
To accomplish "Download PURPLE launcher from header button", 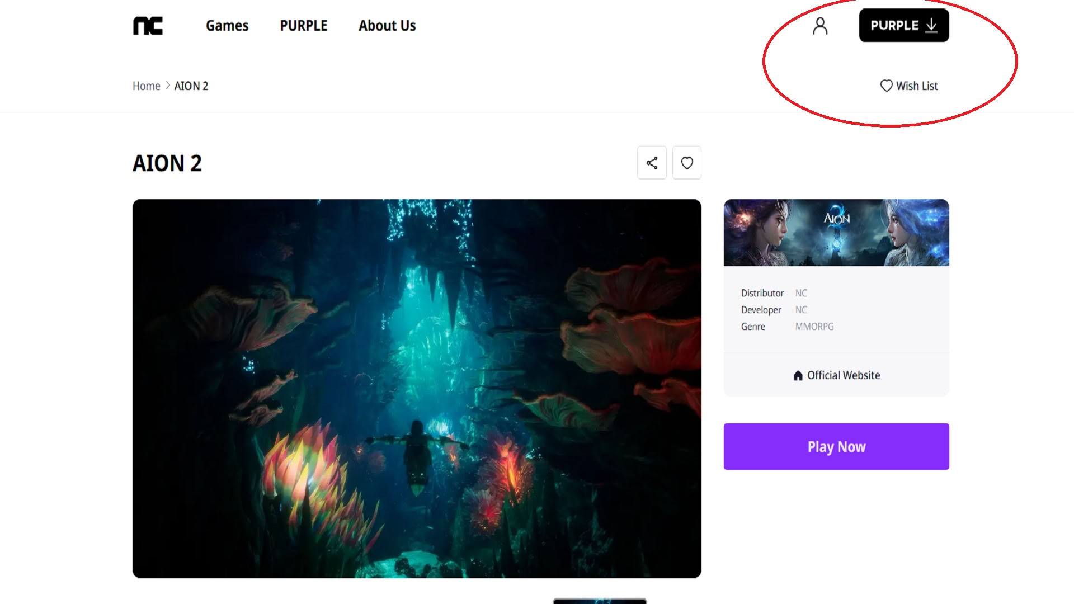I will [904, 25].
